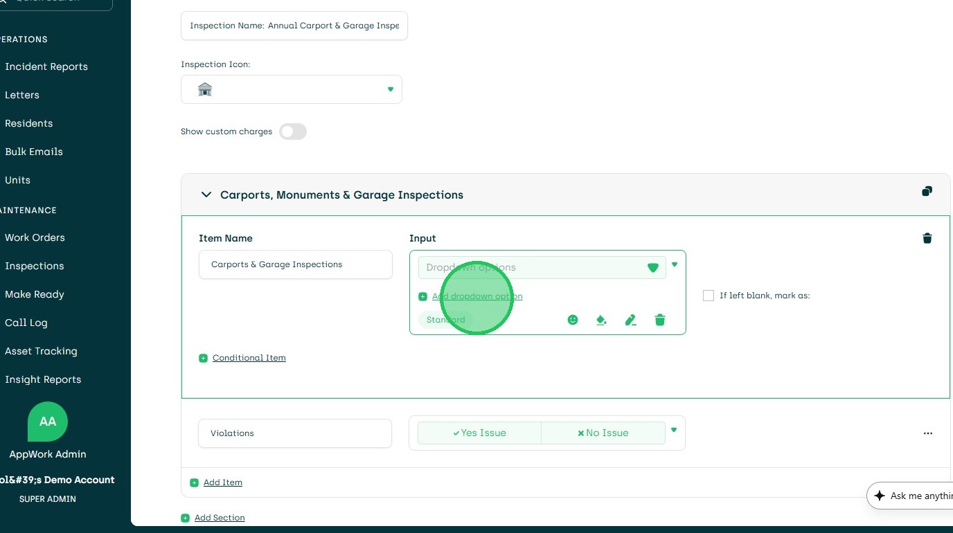Check the If left blank, mark as box
Screen dimensions: 953x533
click(x=708, y=296)
